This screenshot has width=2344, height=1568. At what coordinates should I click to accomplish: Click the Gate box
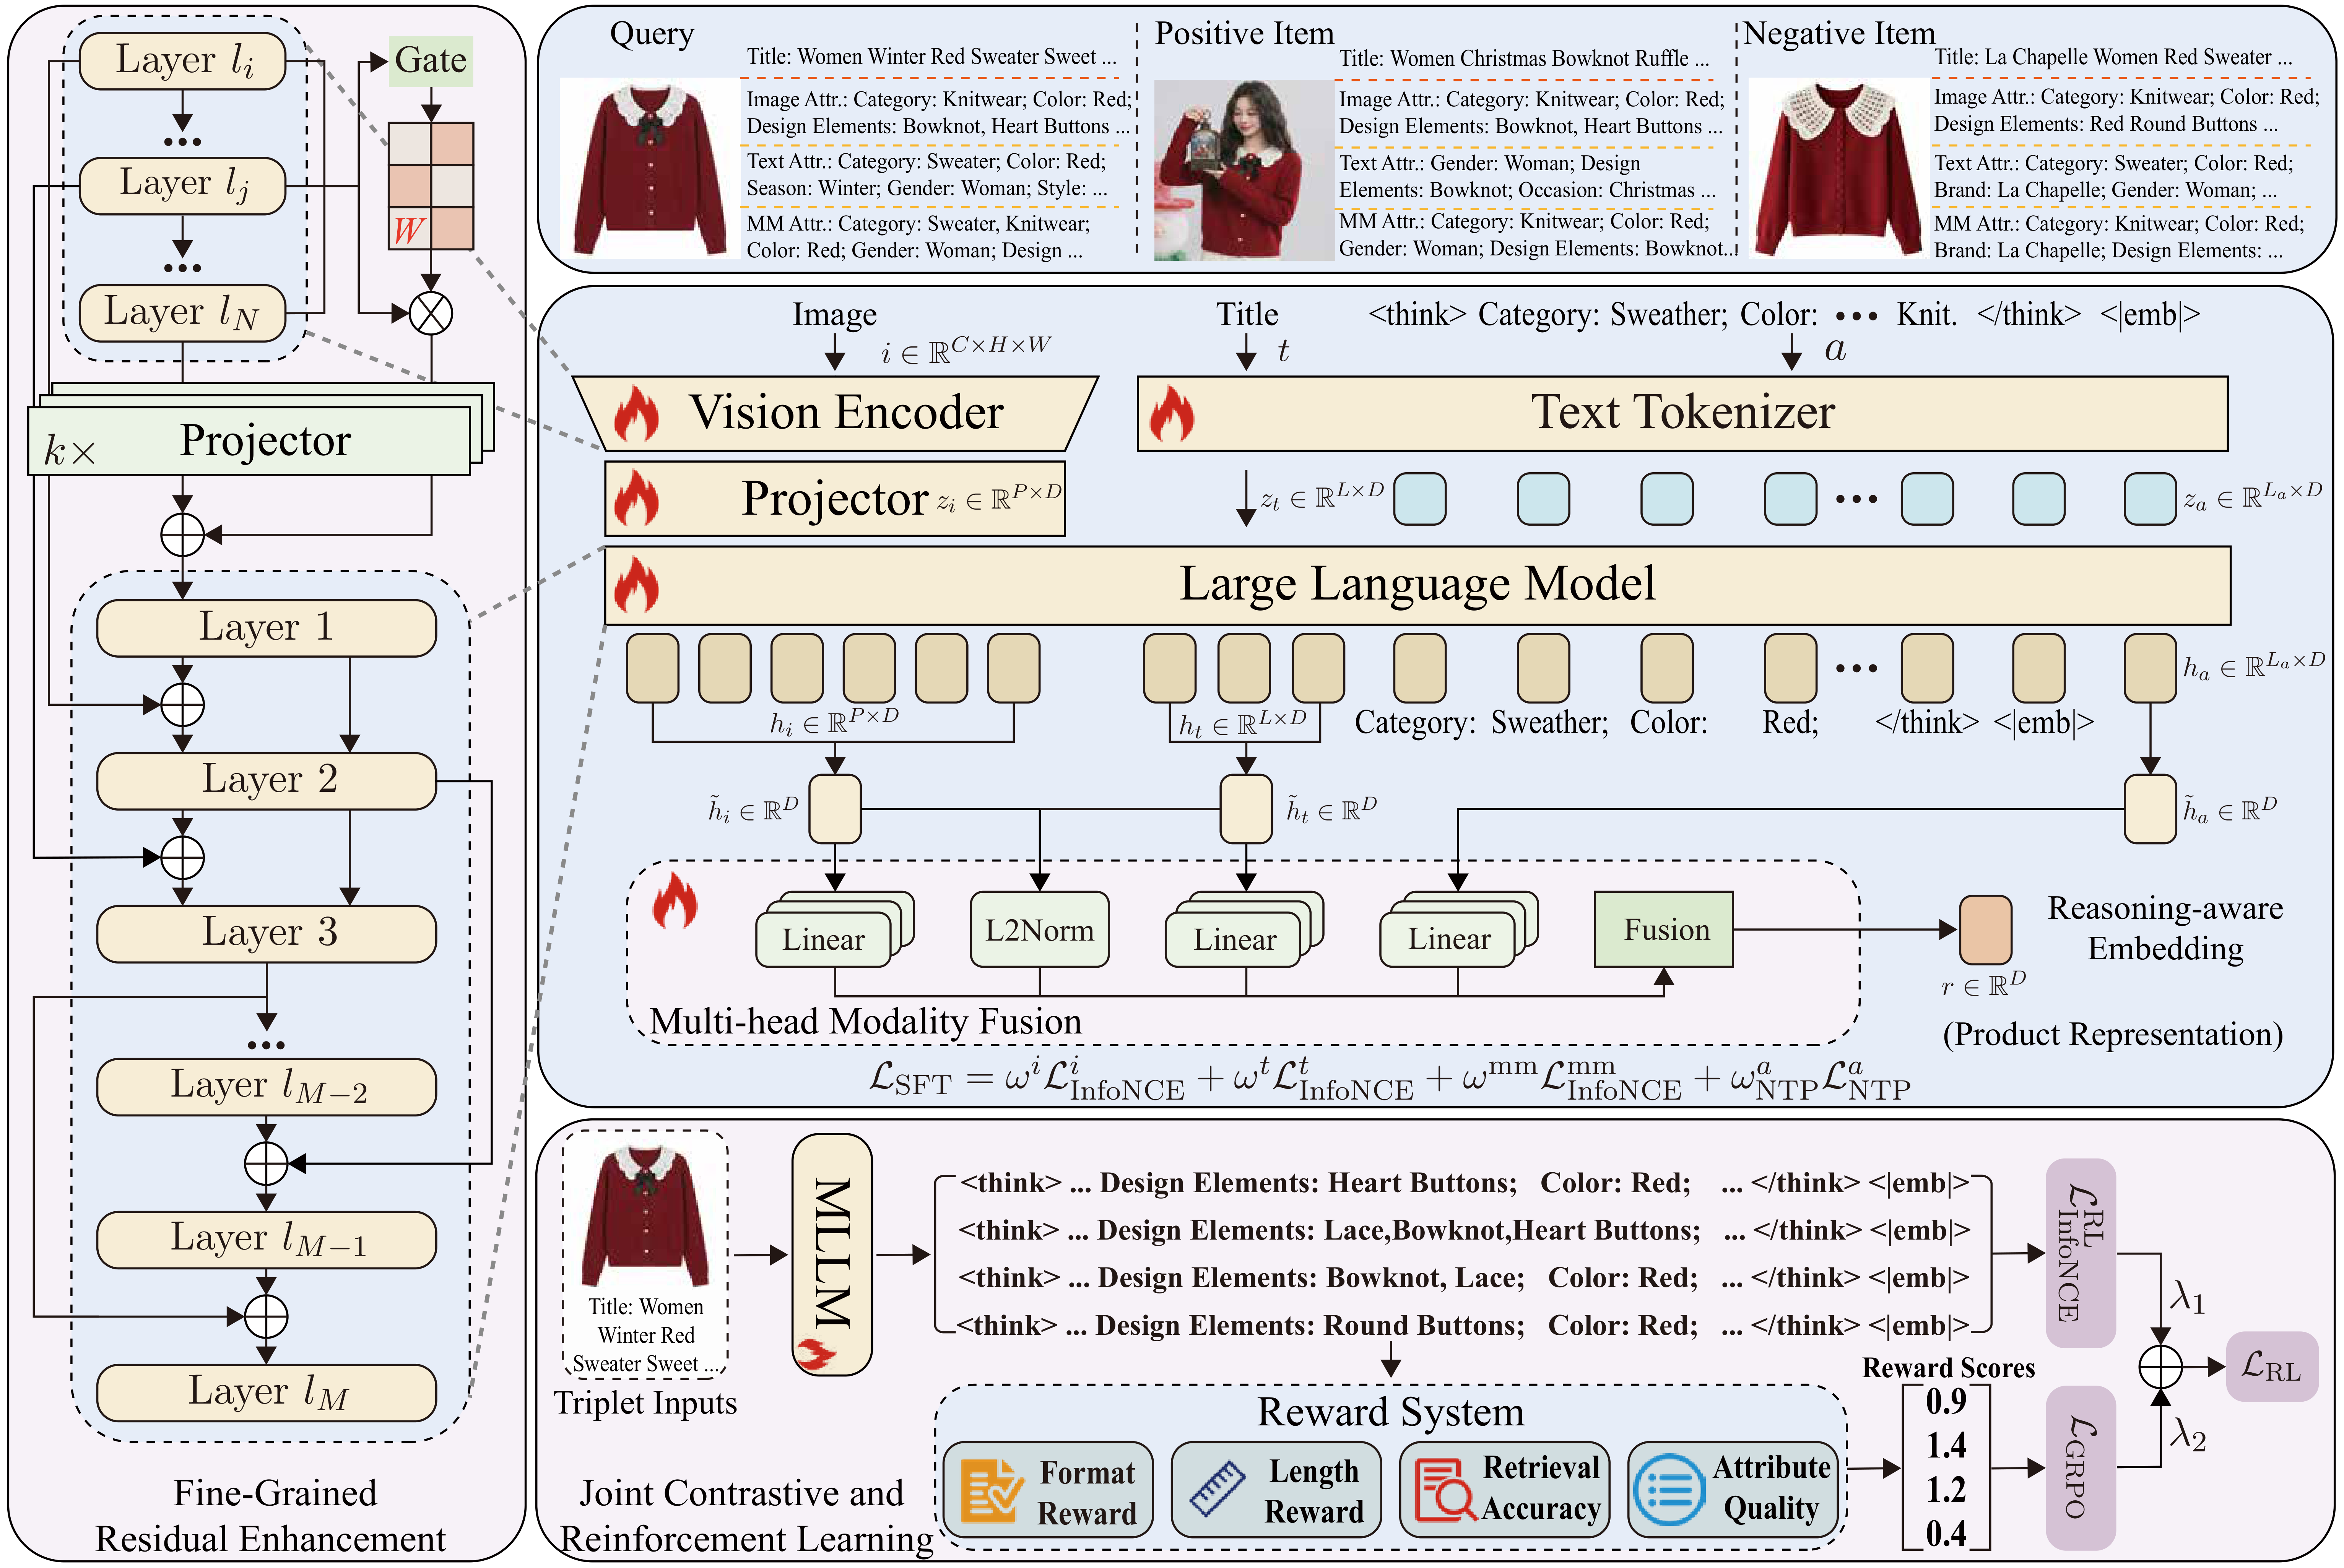pyautogui.click(x=430, y=61)
